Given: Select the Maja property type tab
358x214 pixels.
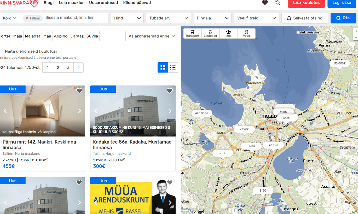Looking at the screenshot, I should coord(18,36).
